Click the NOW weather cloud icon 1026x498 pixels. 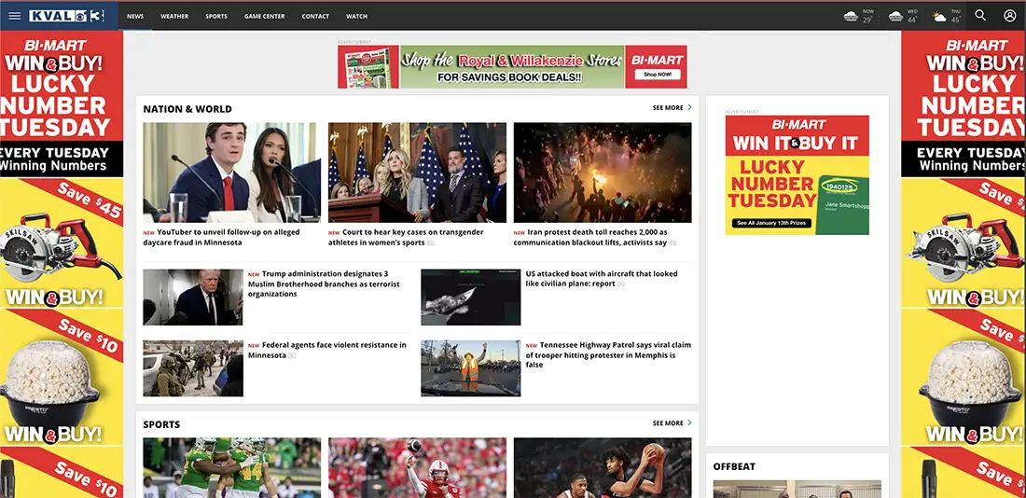tap(851, 16)
